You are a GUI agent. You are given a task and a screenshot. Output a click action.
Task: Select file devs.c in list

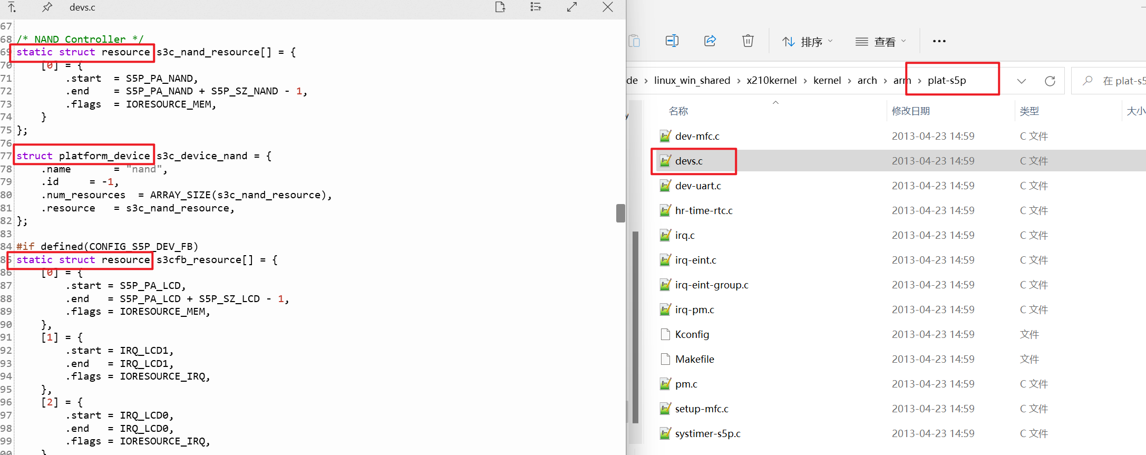(x=689, y=161)
